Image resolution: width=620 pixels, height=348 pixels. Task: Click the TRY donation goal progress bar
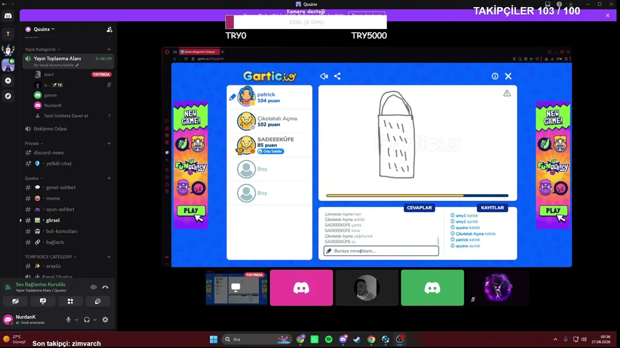[x=306, y=22]
